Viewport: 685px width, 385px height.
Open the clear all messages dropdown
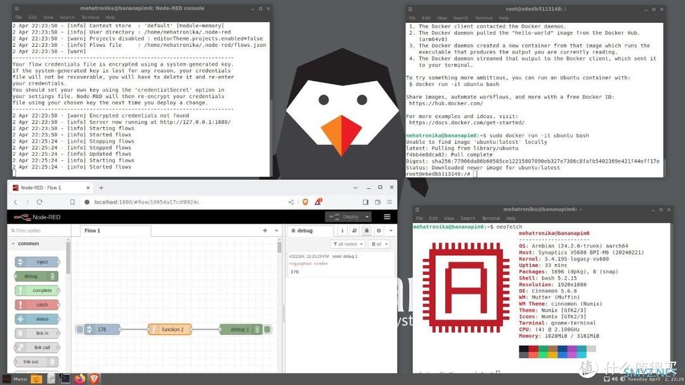(x=379, y=244)
